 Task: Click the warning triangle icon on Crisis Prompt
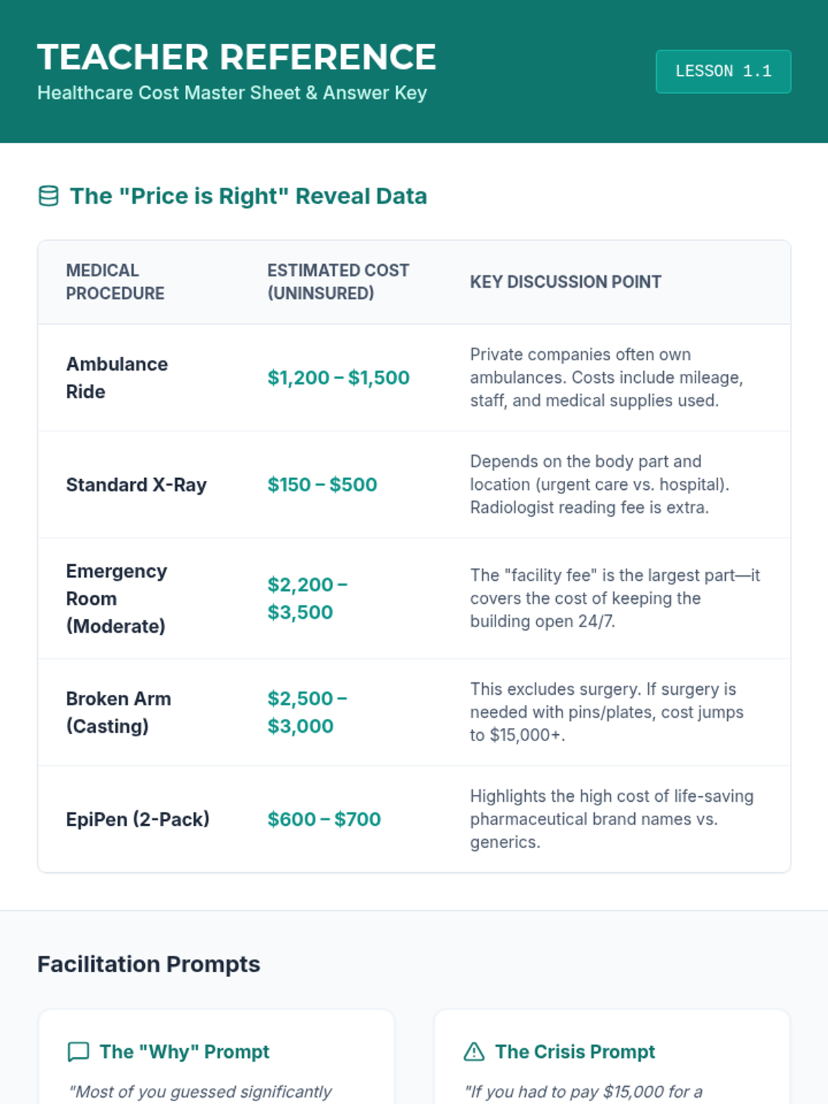pos(474,1052)
